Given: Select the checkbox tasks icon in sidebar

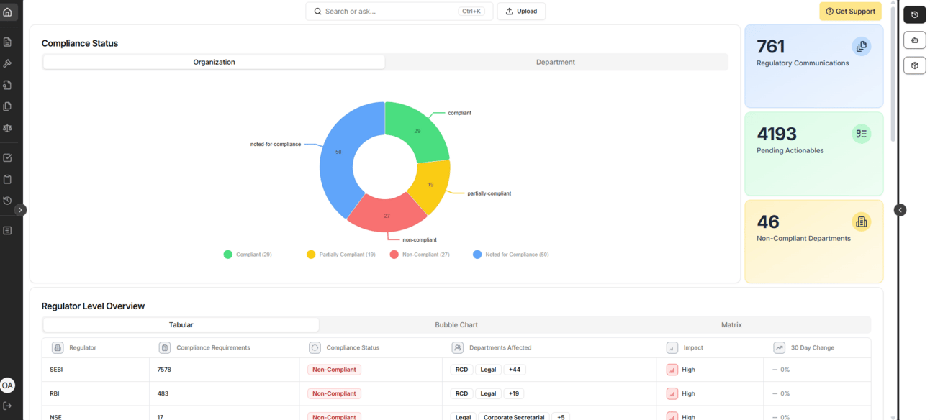Looking at the screenshot, I should pyautogui.click(x=8, y=157).
